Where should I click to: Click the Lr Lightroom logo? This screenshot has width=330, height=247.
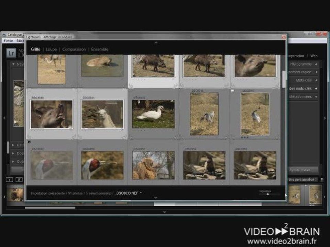[11, 53]
